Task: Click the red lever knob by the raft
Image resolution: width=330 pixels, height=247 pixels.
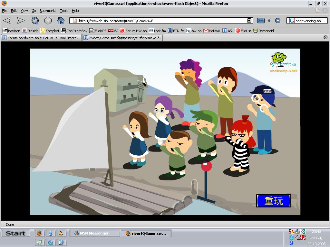Action: coord(206,166)
